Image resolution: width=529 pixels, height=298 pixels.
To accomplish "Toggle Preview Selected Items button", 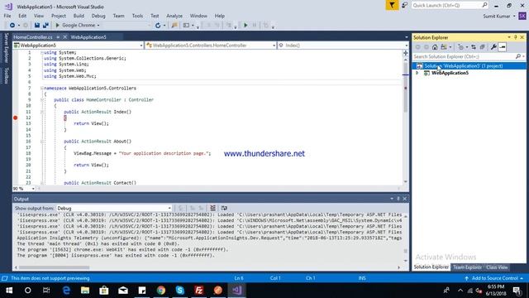I will click(502, 47).
